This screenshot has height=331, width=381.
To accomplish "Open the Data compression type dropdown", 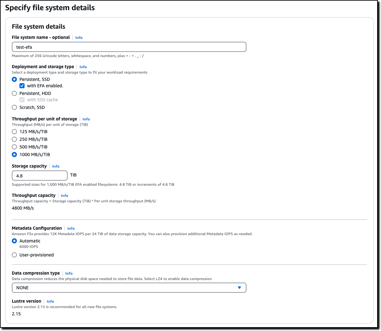I will 129,288.
